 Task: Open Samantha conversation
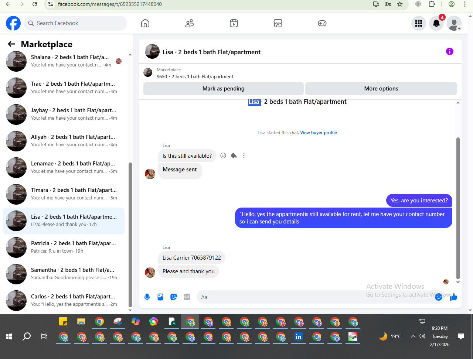coord(64,274)
